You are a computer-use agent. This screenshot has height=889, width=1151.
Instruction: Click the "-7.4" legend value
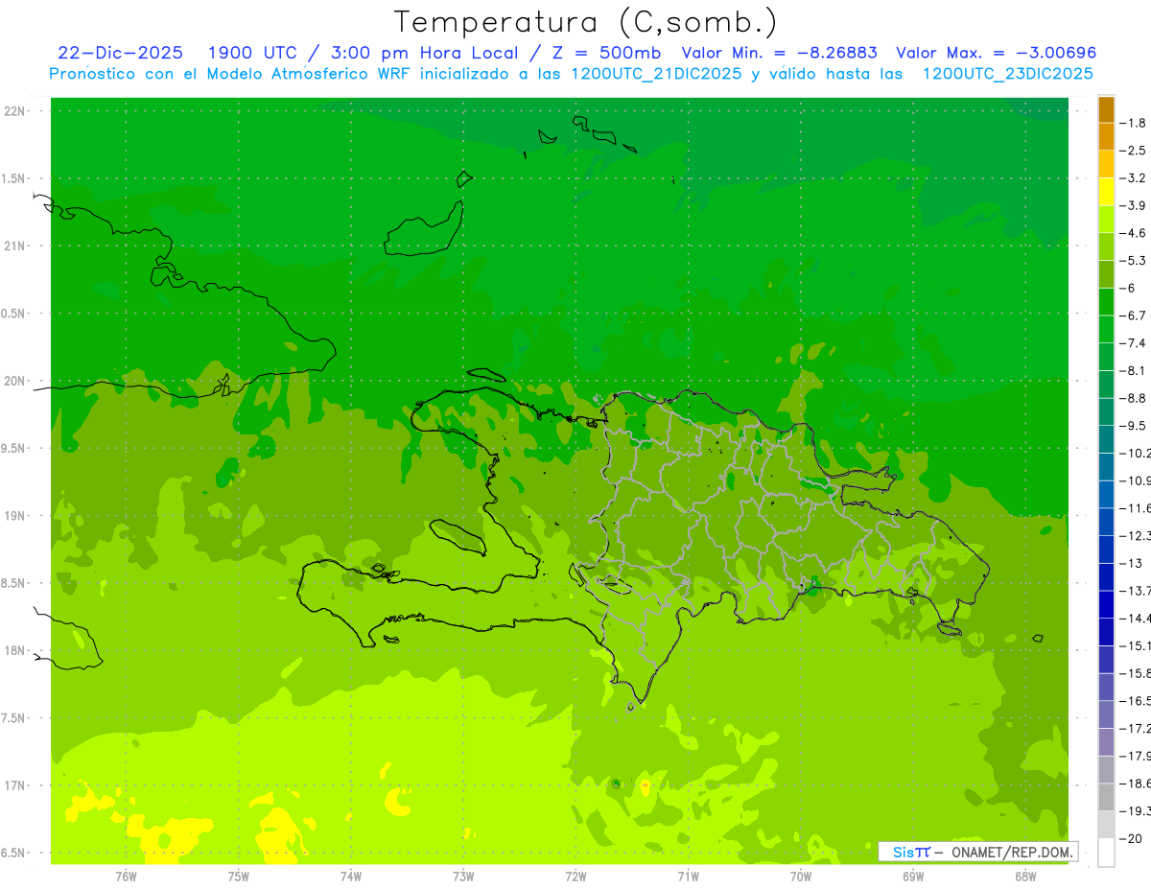pyautogui.click(x=1135, y=343)
